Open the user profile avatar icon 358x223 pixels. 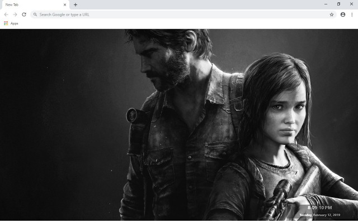point(343,14)
